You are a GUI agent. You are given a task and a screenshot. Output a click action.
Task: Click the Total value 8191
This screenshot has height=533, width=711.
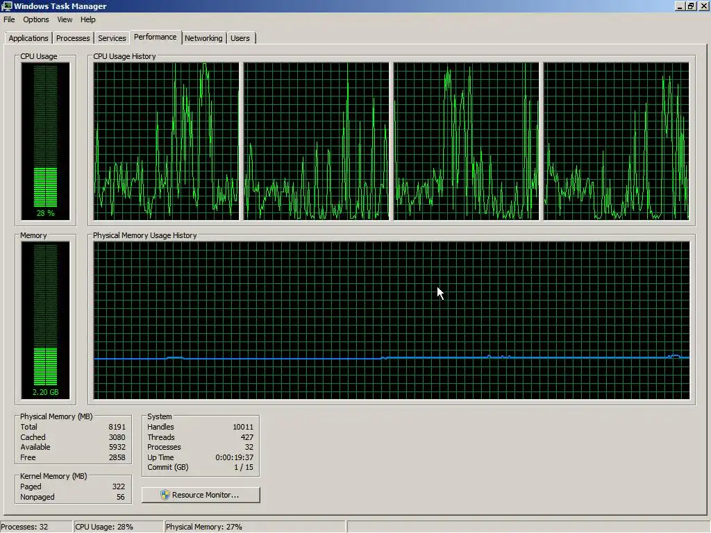(117, 427)
